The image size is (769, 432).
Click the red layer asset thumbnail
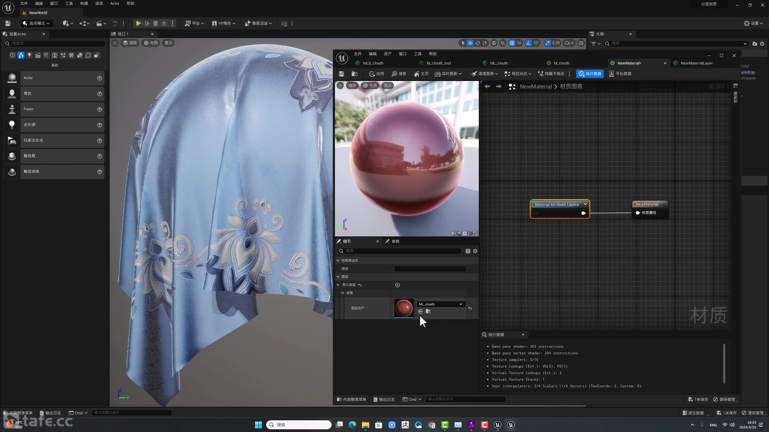[x=403, y=308]
